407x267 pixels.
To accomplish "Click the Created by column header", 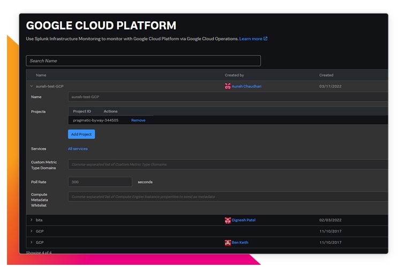I will click(234, 75).
